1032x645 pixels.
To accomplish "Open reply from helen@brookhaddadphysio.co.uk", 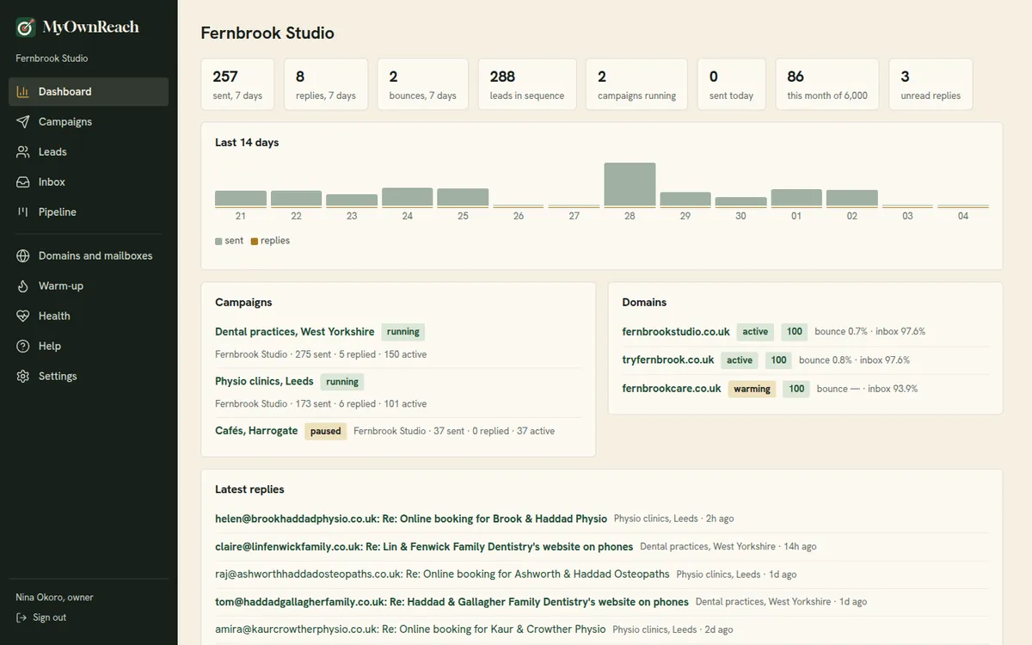I will [x=411, y=519].
